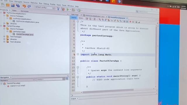This screenshot has width=187, height=105.
Task: Open the Window menu
Action: click(x=71, y=6)
